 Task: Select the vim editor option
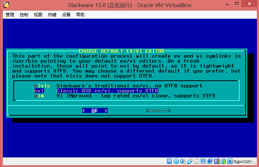click(x=39, y=96)
